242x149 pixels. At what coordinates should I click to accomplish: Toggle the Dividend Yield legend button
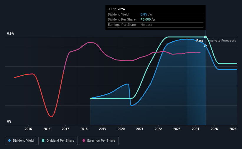[x=21, y=141]
